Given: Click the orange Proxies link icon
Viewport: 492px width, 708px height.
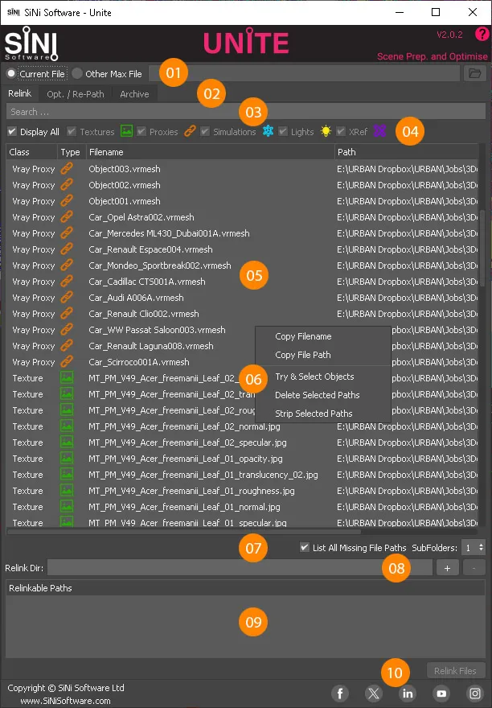Looking at the screenshot, I should click(x=190, y=131).
